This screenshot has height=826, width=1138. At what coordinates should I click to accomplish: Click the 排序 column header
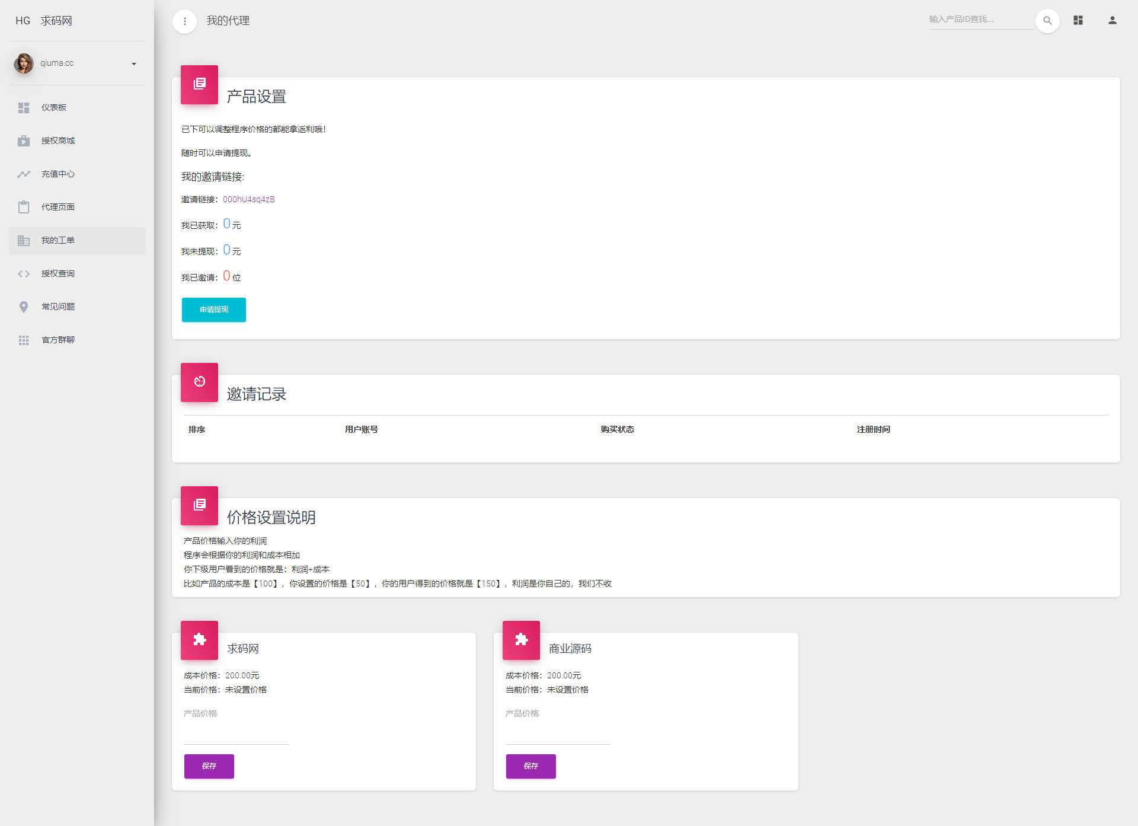[197, 429]
